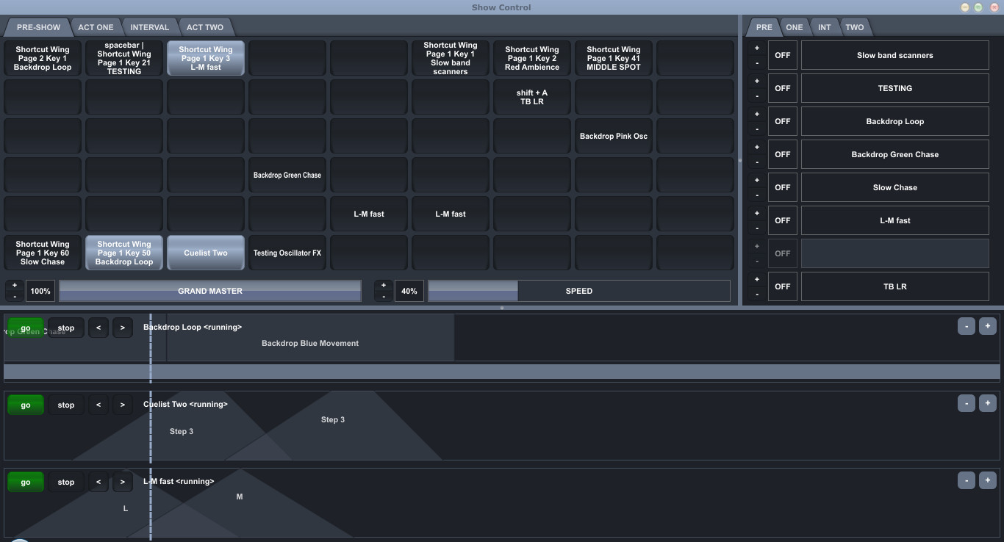Trigger the MIDDLE SPOT pad
This screenshot has width=1004, height=542.
pyautogui.click(x=614, y=58)
